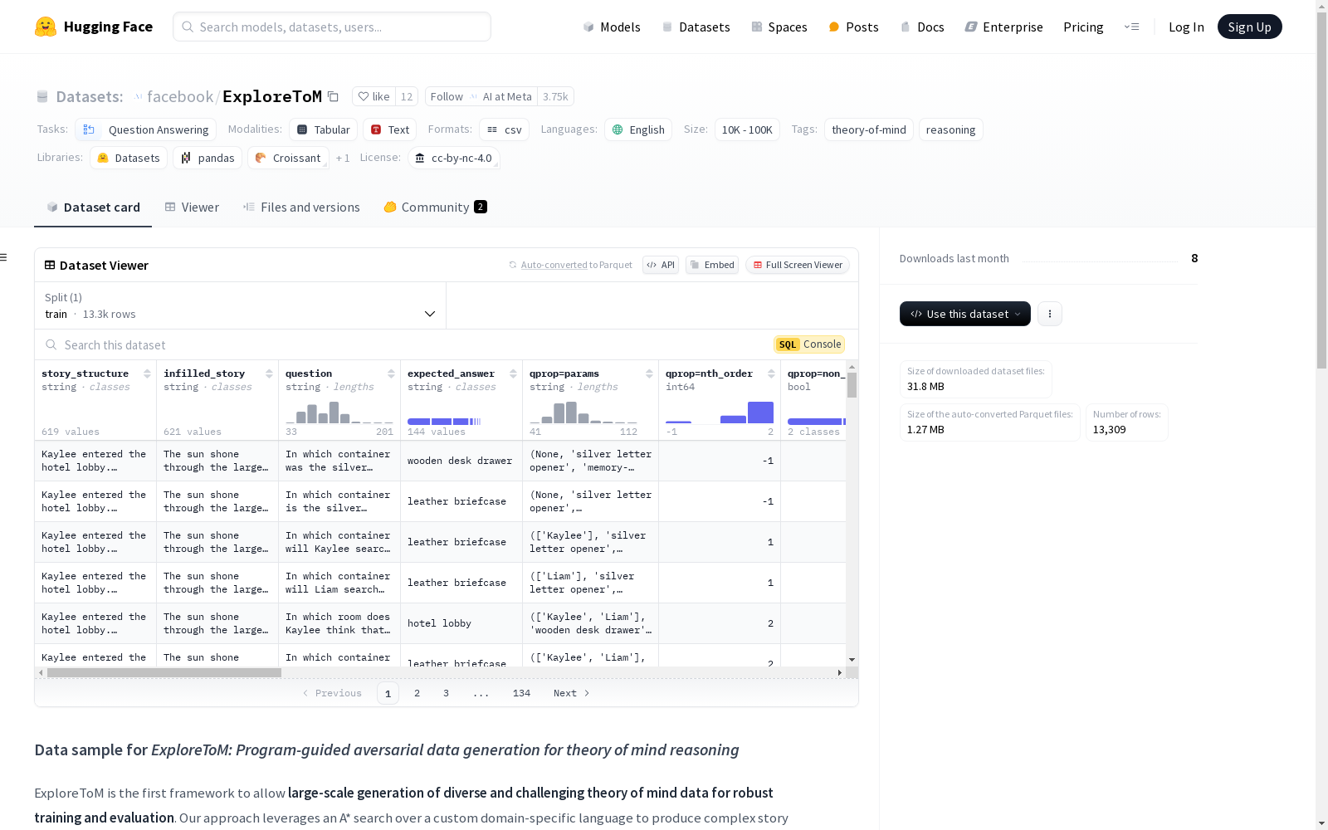Open the Question Answering task tag

point(146,129)
